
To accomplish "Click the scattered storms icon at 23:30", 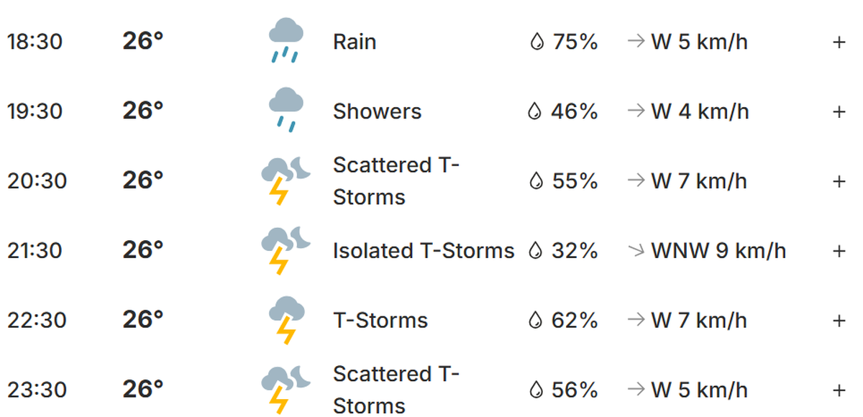I will point(286,390).
